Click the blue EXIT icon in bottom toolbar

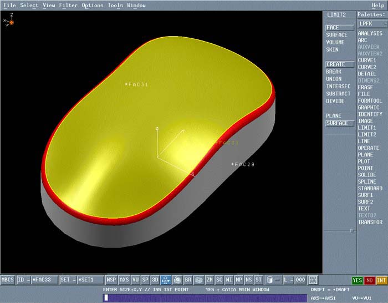[166, 280]
